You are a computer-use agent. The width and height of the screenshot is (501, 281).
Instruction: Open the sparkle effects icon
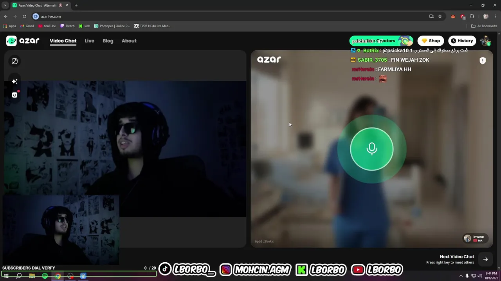14,81
